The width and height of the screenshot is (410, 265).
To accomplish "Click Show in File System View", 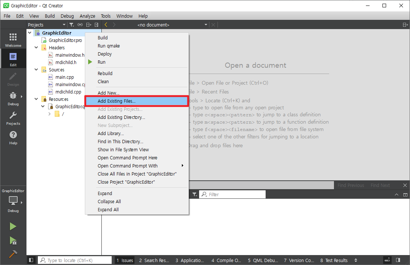I will tap(137, 149).
